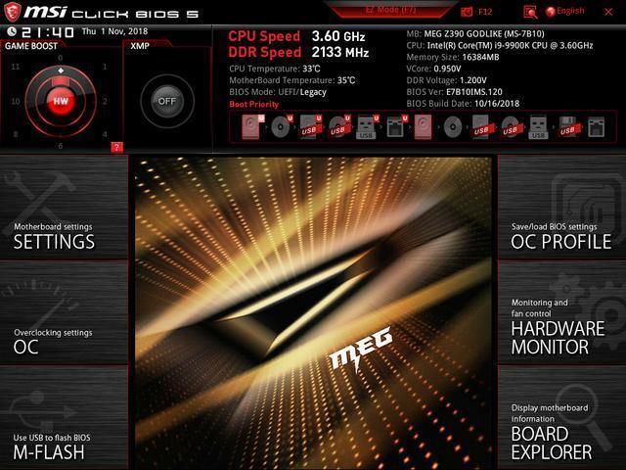Click the MB: MEG Z390 GODLIKE line
This screenshot has height=470, width=626.
475,33
